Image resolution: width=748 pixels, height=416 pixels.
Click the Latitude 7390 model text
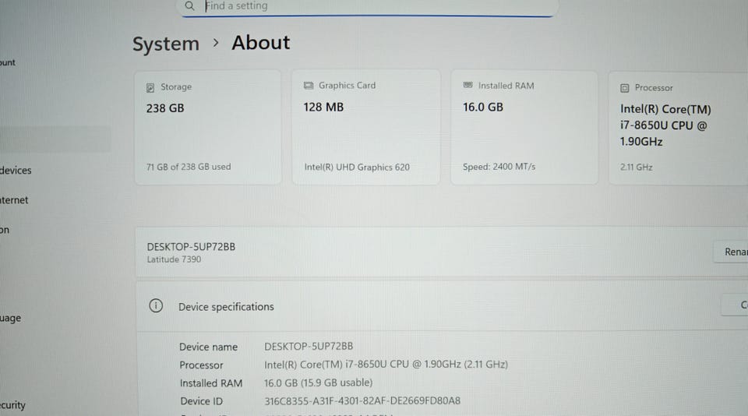[x=174, y=259]
